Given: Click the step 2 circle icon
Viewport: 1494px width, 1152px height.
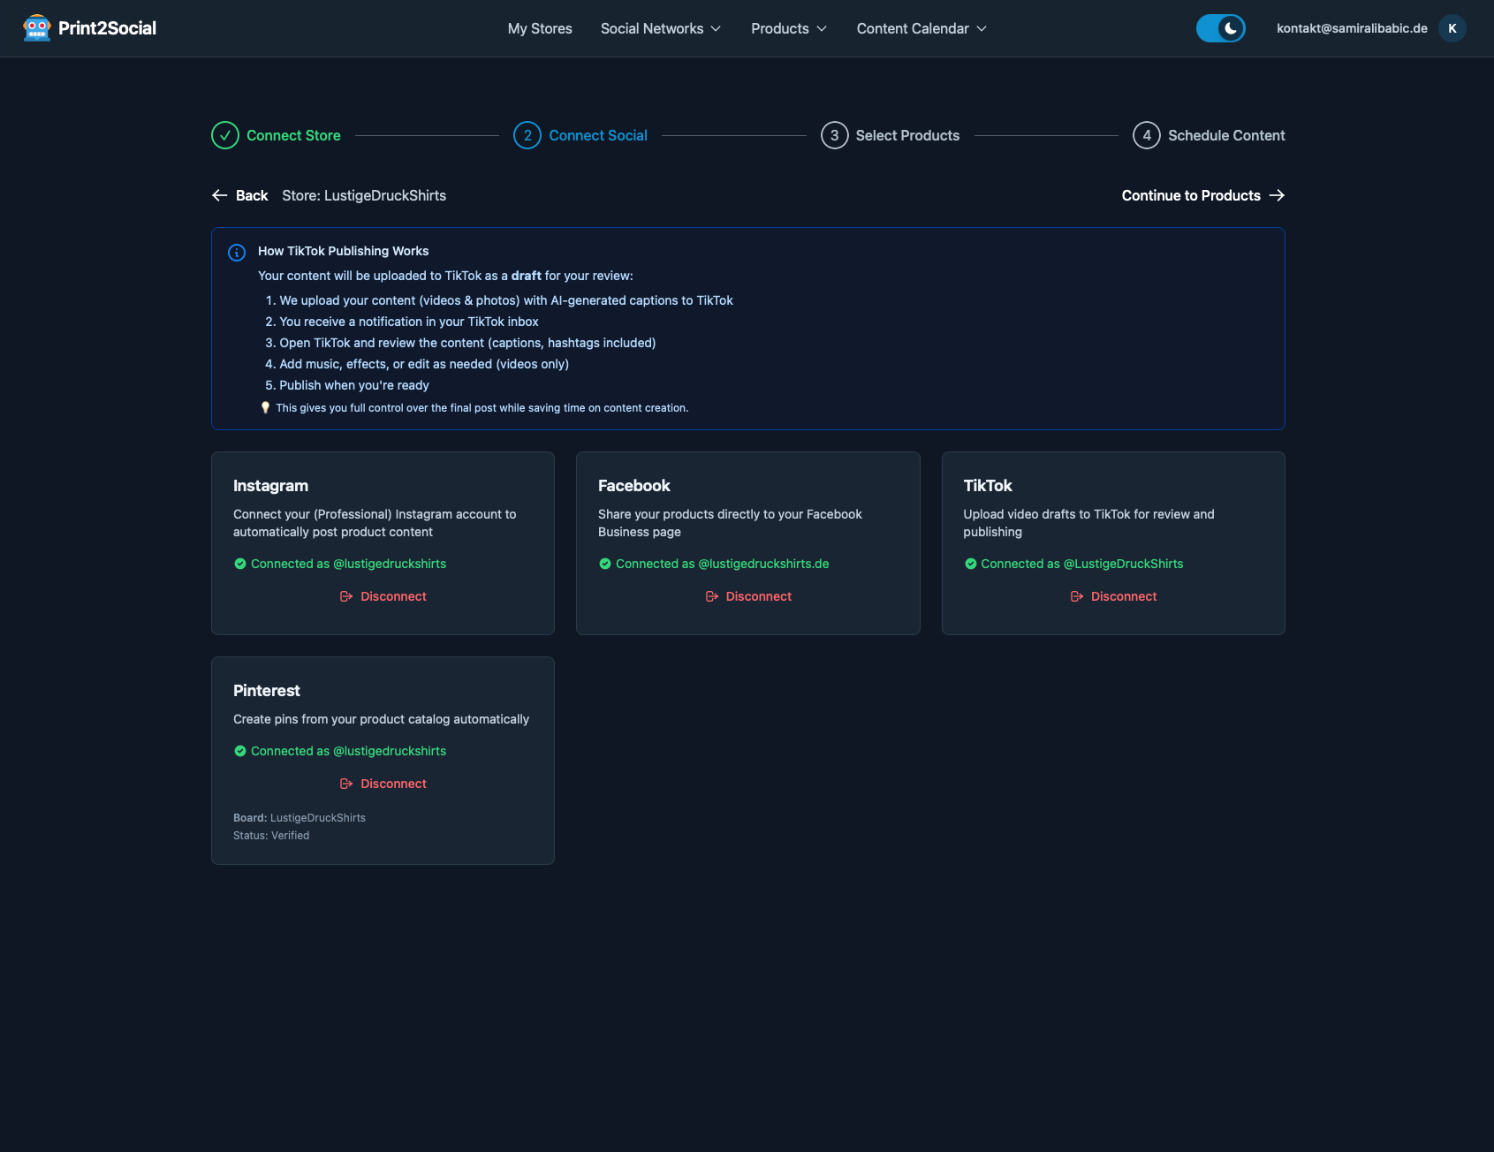Looking at the screenshot, I should [x=527, y=135].
